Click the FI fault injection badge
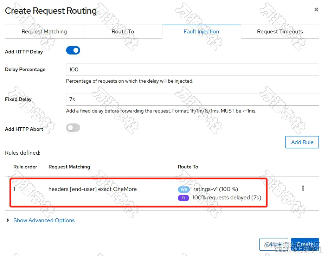 [183, 198]
